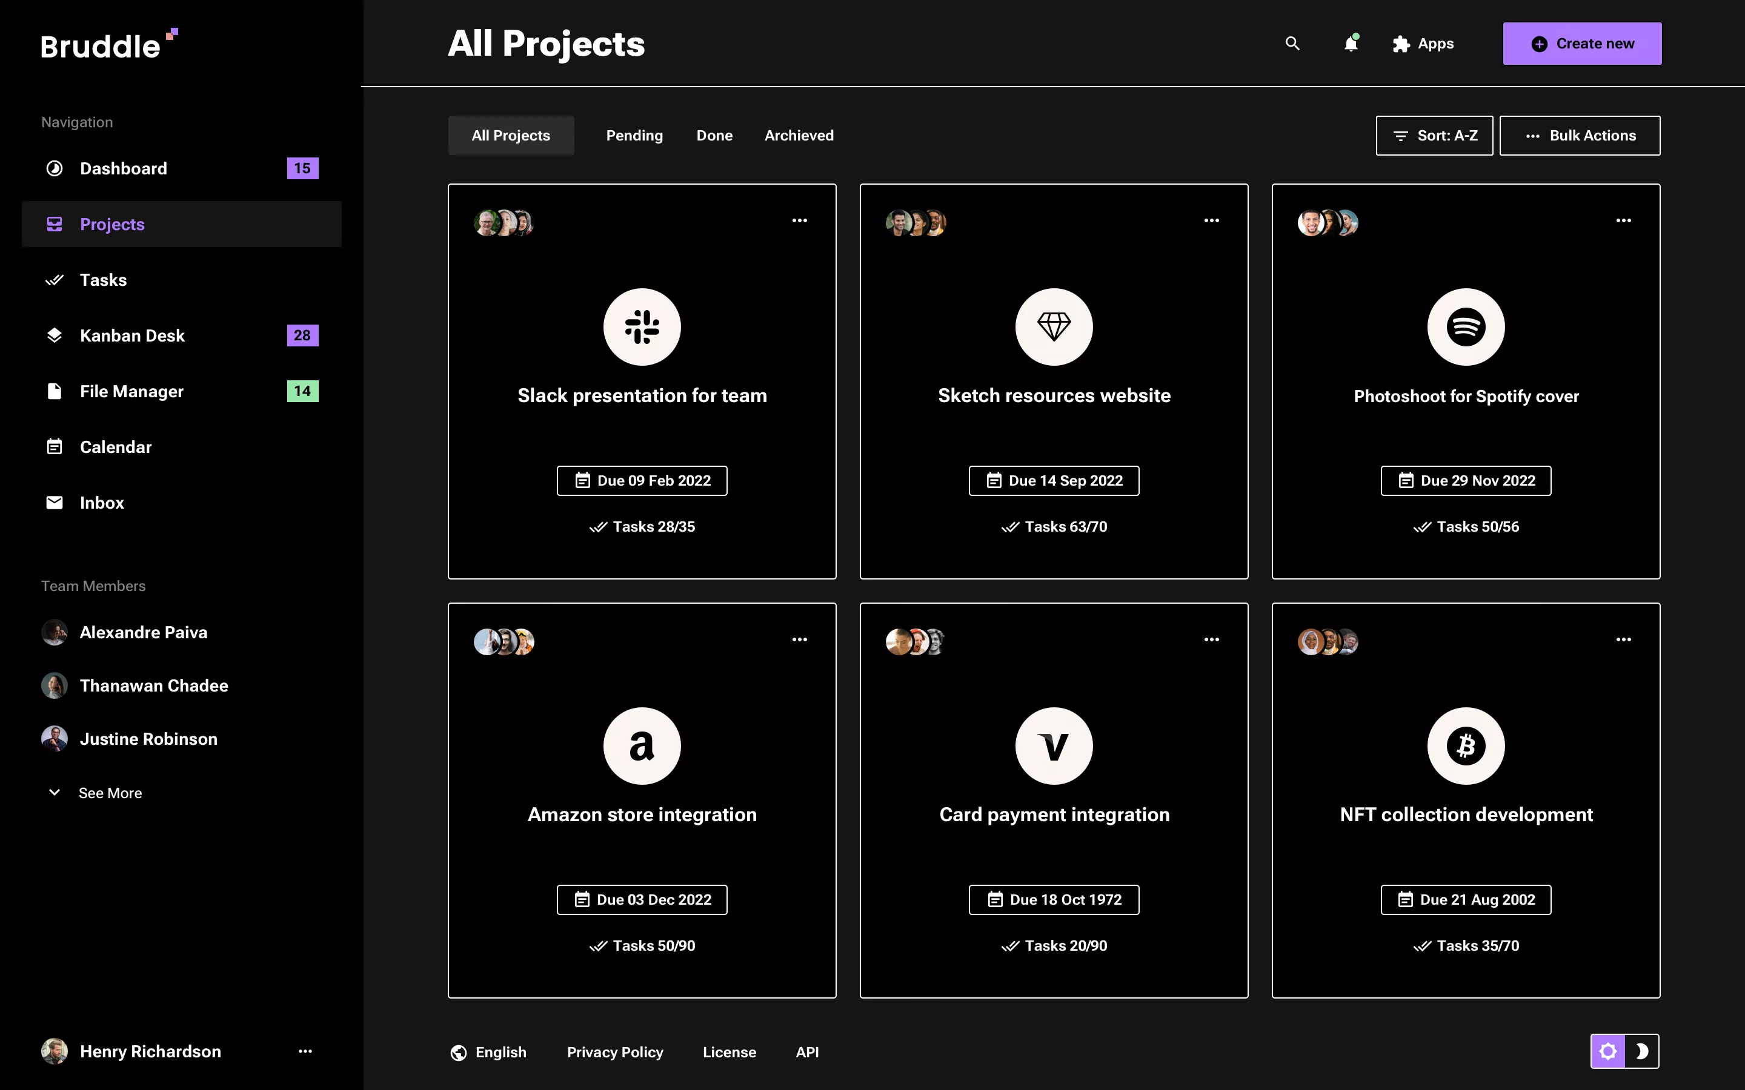The image size is (1745, 1090).
Task: Click the Inbox envelope icon
Action: click(55, 502)
